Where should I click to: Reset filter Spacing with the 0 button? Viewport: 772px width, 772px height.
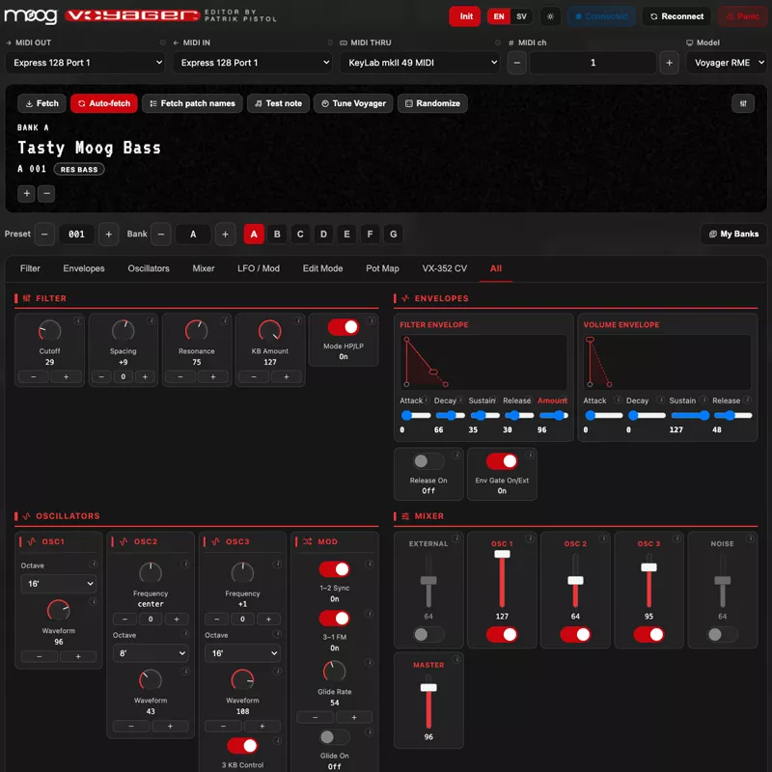[124, 376]
